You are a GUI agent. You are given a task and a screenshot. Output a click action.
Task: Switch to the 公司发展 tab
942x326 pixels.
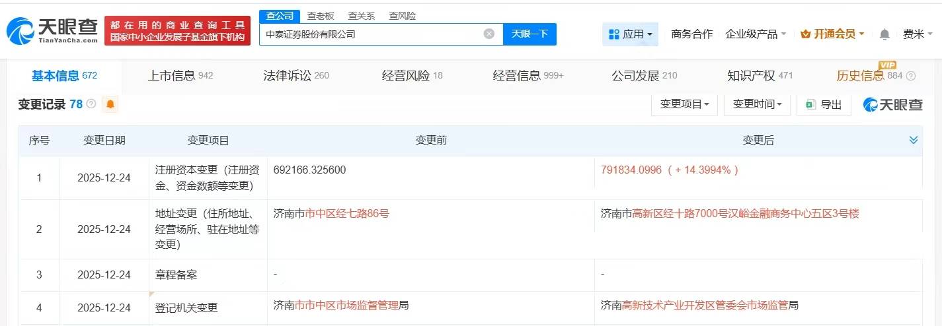coord(645,76)
